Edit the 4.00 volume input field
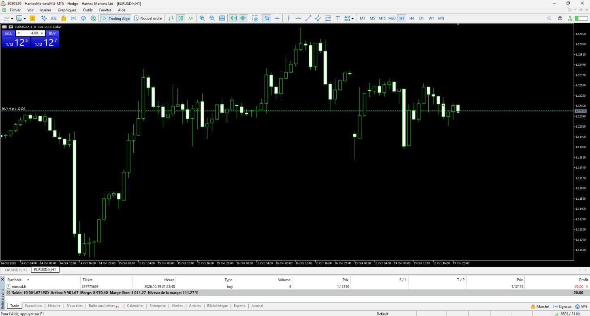 (30, 33)
